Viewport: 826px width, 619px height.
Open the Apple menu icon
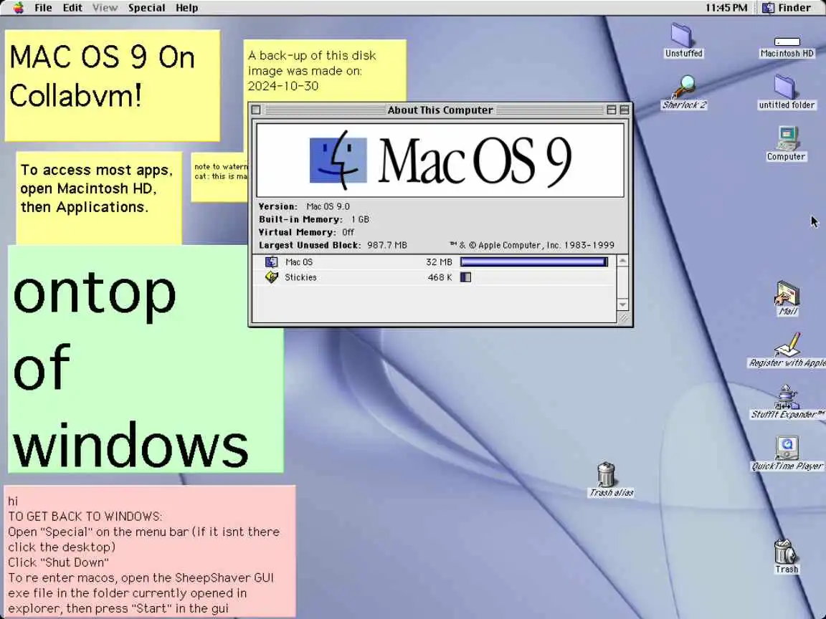[x=19, y=8]
